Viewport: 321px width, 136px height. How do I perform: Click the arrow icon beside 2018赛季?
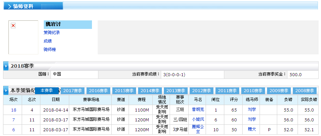tap(6, 66)
